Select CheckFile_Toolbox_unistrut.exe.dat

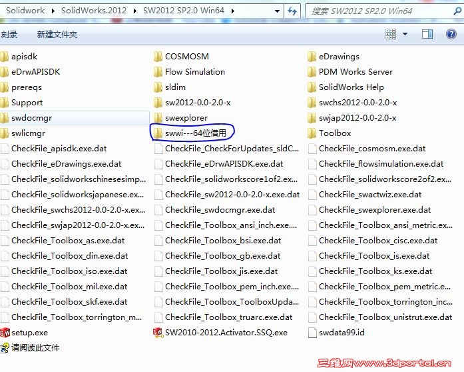pyautogui.click(x=380, y=317)
